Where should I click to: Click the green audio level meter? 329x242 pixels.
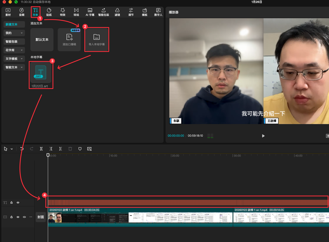(210, 136)
